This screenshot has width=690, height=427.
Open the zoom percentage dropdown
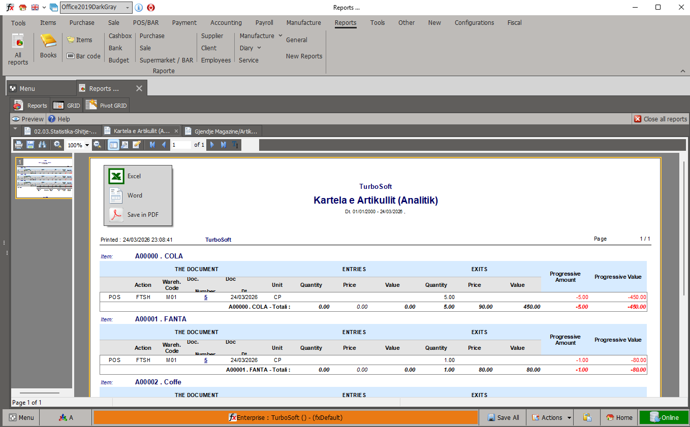(87, 145)
